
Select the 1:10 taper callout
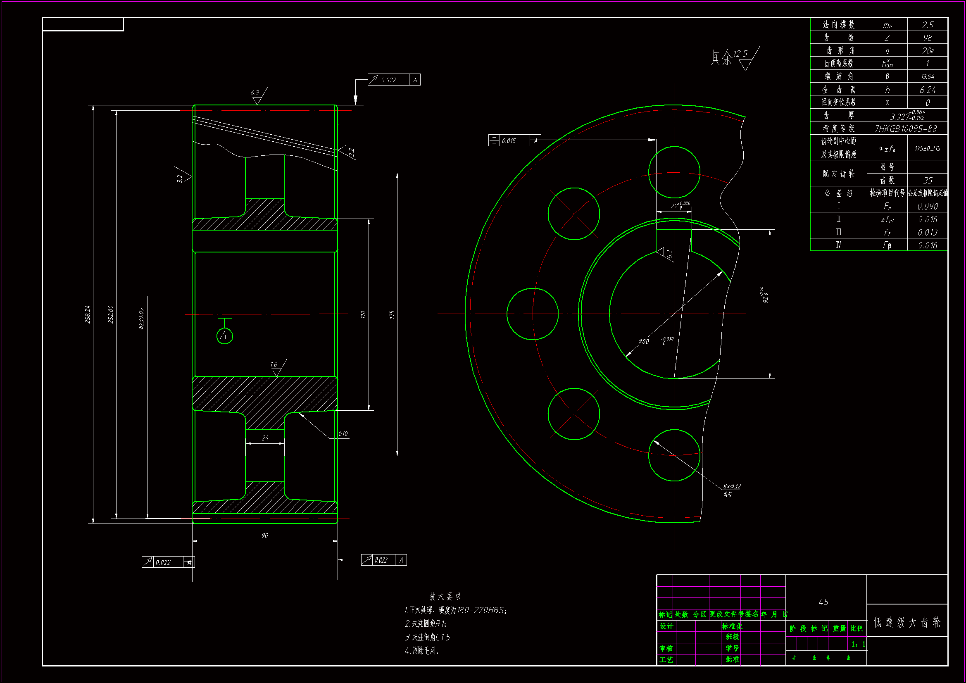(343, 433)
